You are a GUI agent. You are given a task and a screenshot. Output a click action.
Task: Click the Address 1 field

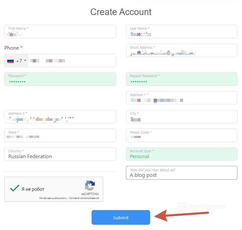point(181,98)
